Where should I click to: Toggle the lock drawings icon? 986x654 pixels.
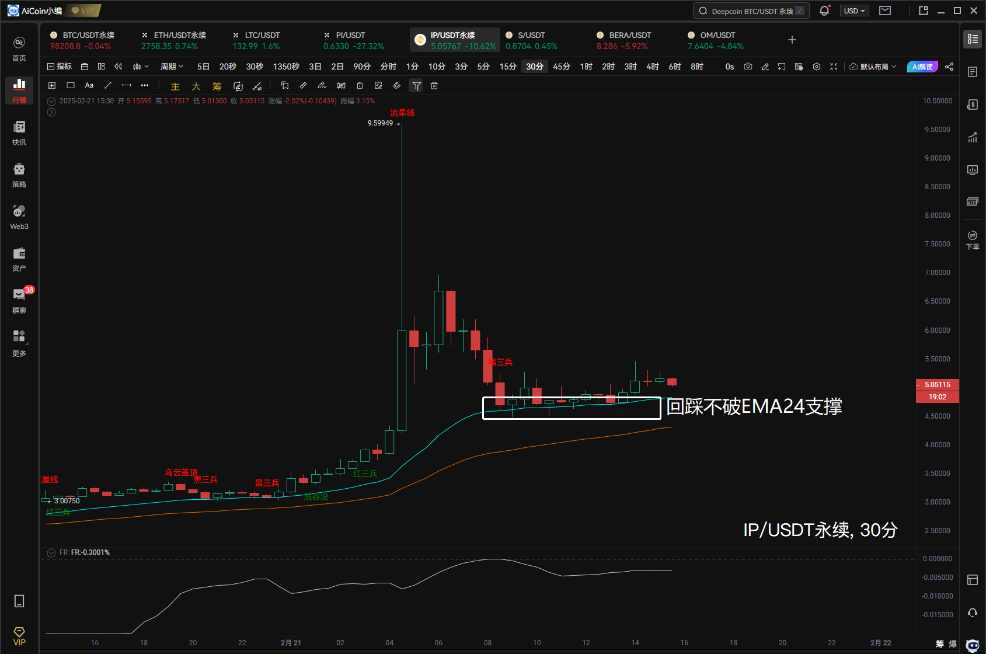point(360,85)
